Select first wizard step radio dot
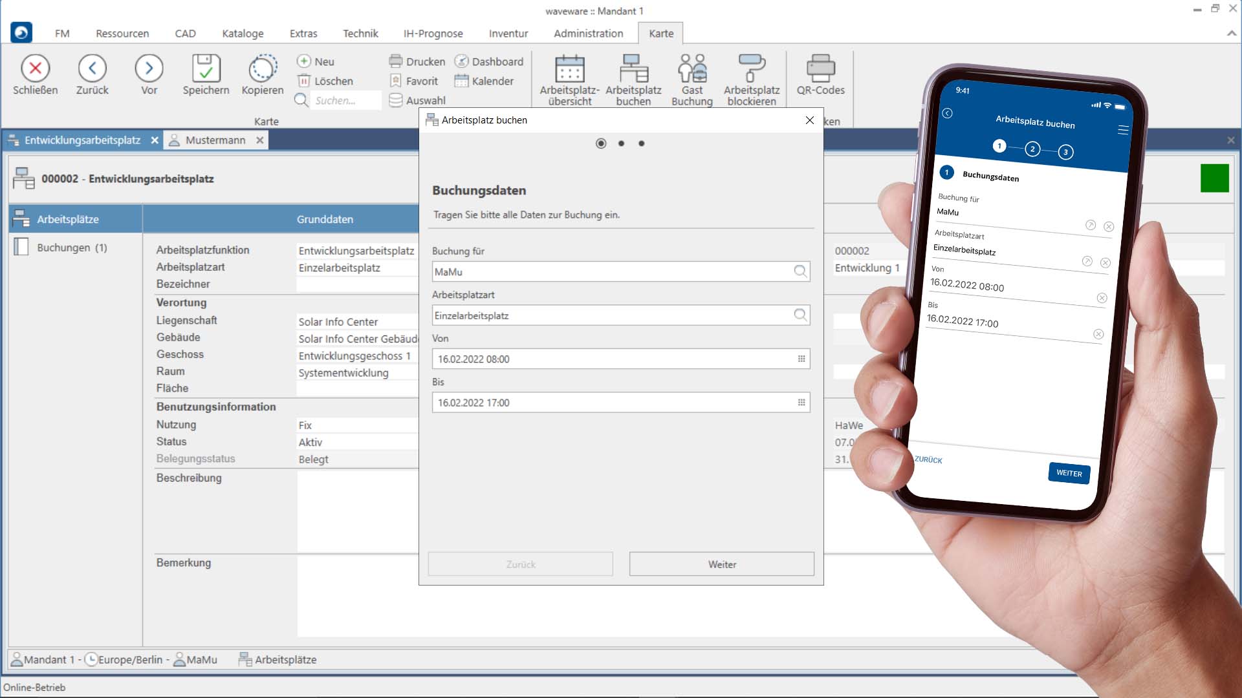The image size is (1242, 698). [x=601, y=143]
